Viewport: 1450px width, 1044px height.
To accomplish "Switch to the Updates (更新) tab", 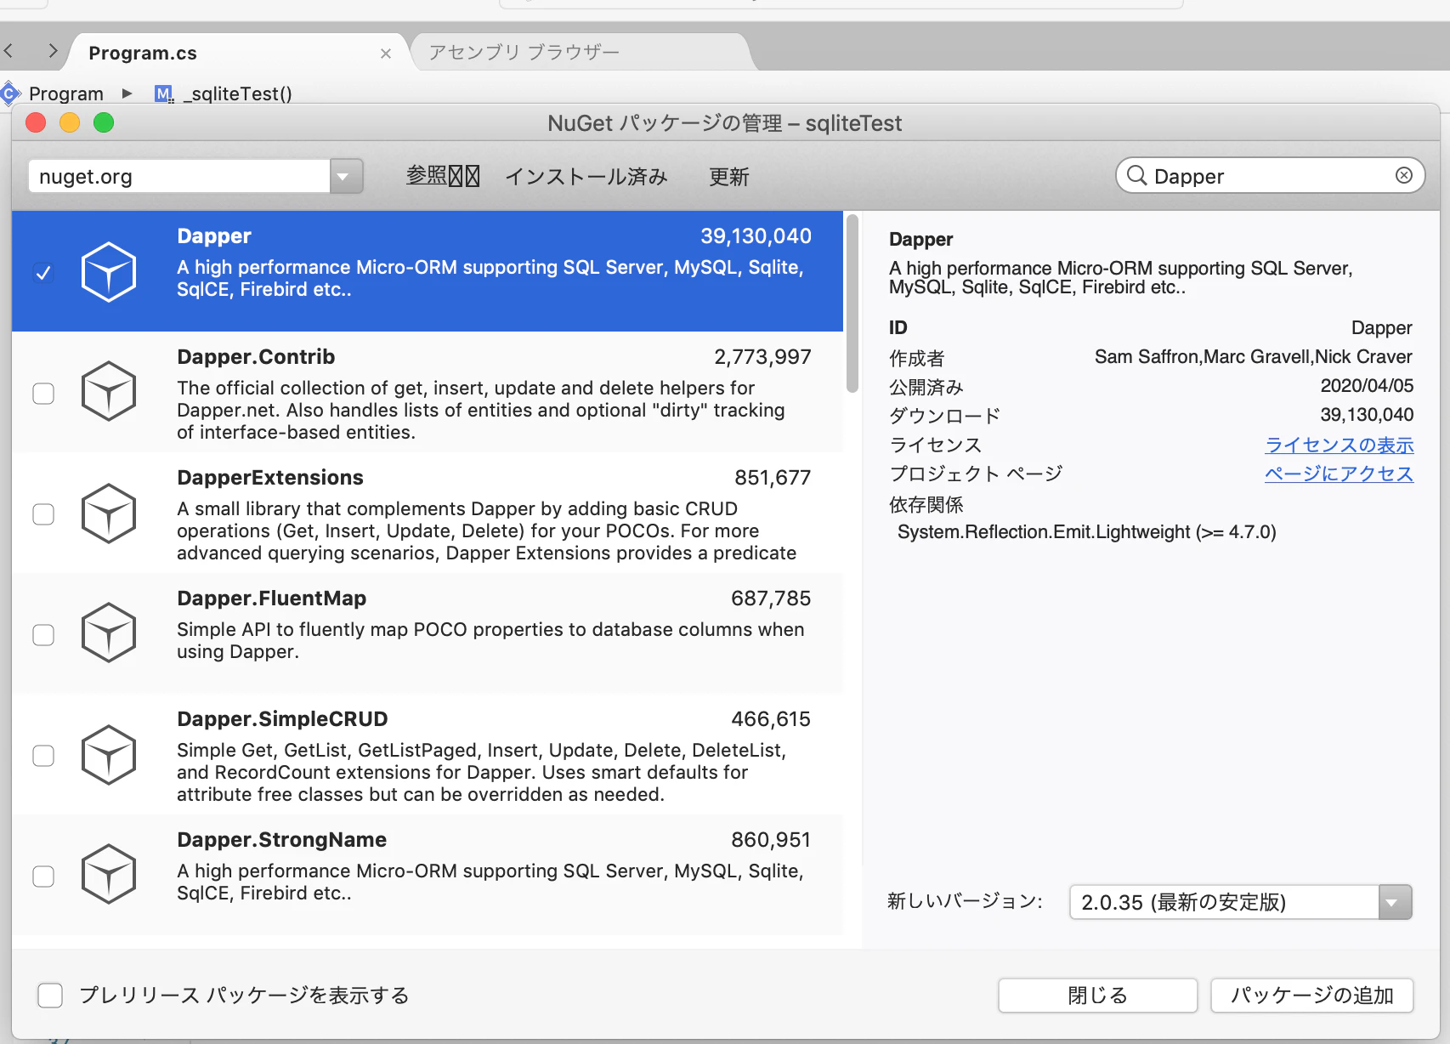I will pos(729,176).
